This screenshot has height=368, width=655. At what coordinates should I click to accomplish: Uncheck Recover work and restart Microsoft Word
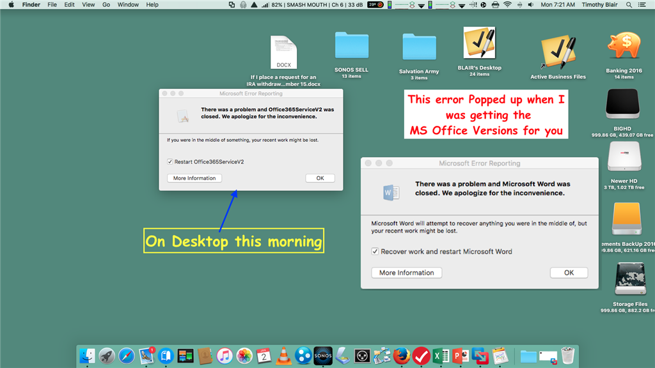[x=375, y=251]
